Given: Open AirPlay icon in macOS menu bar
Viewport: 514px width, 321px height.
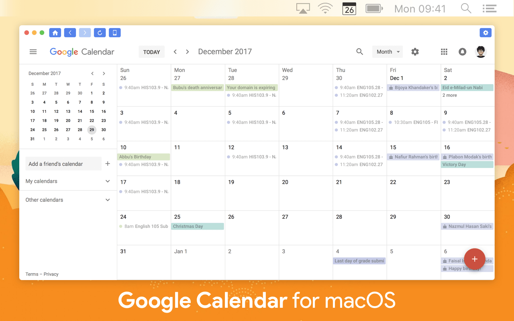Looking at the screenshot, I should 303,8.
